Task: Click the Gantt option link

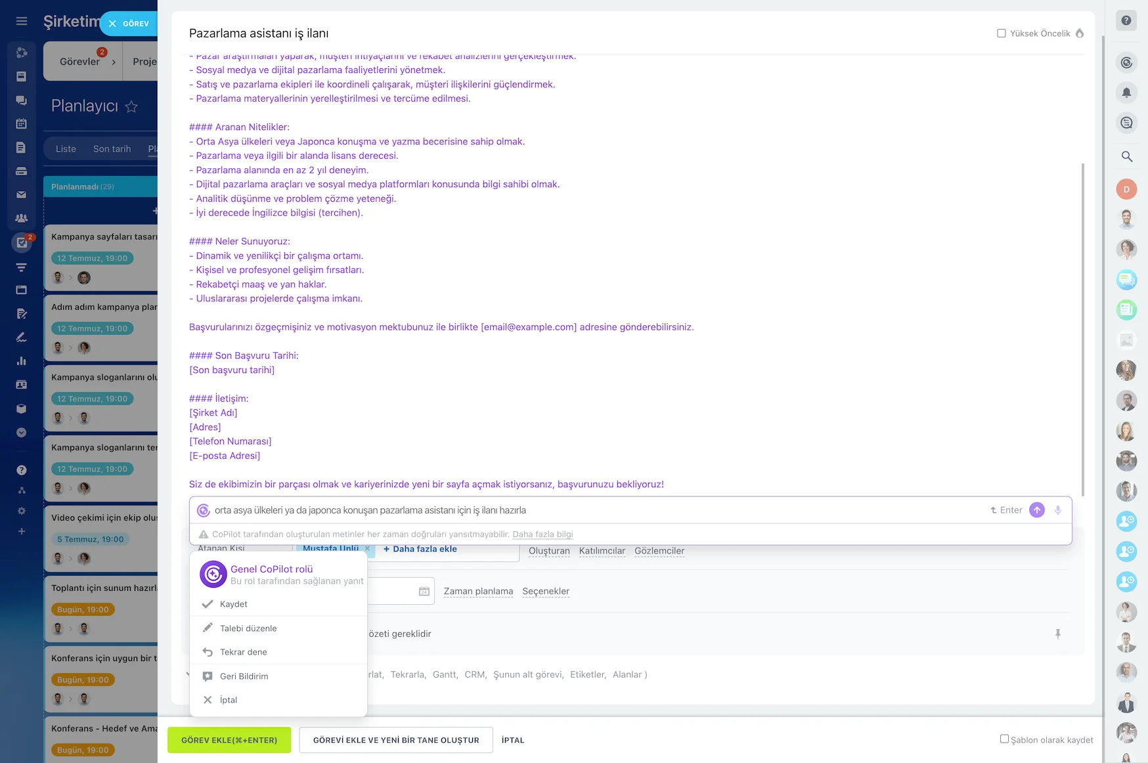Action: click(445, 674)
